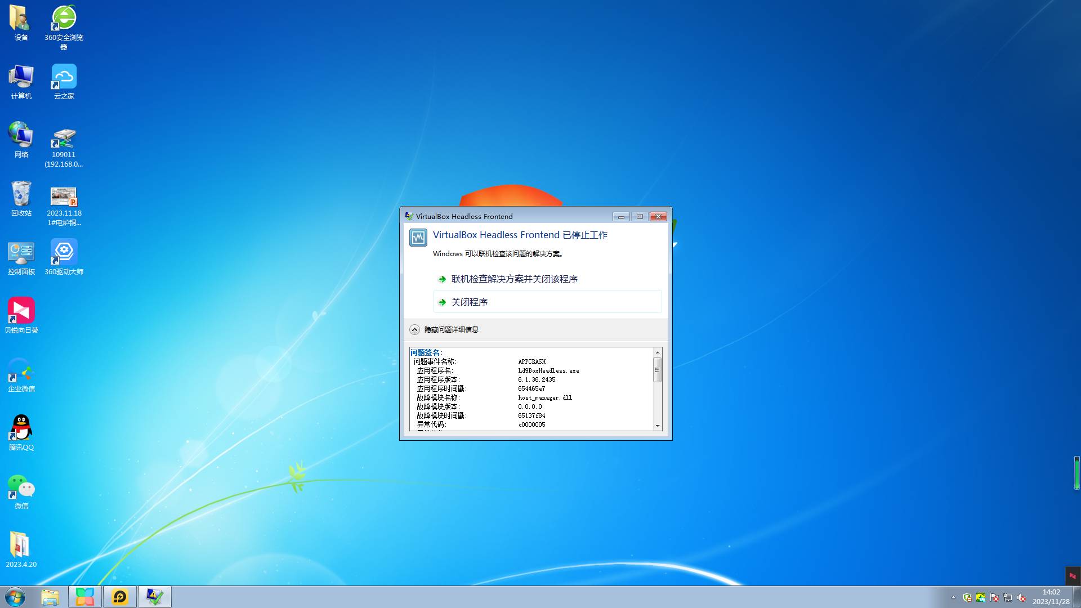
Task: Open the Windows Start menu orb
Action: point(15,597)
